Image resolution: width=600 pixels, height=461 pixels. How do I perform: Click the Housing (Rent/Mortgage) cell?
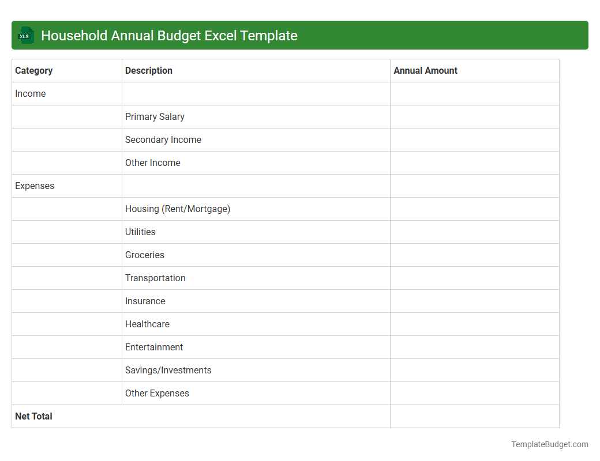[x=177, y=209]
